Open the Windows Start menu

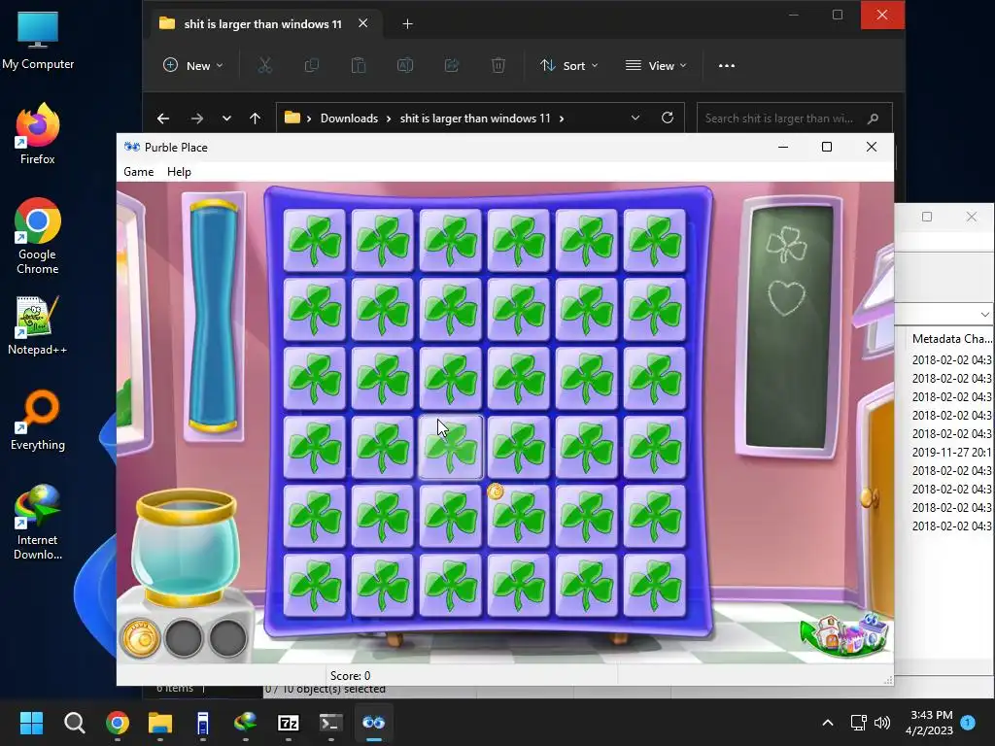click(x=31, y=723)
